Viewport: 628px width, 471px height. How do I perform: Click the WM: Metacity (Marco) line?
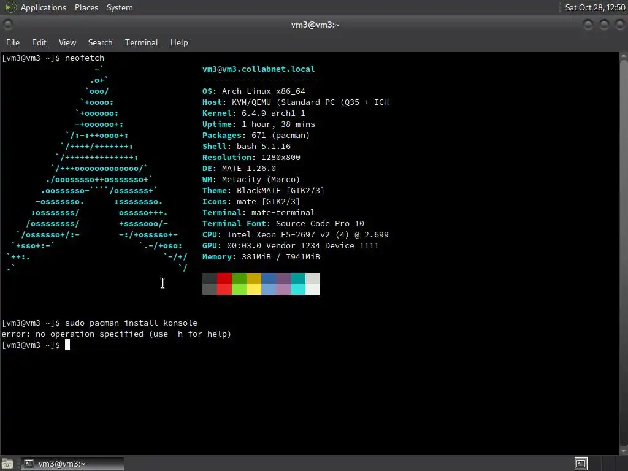click(x=251, y=180)
